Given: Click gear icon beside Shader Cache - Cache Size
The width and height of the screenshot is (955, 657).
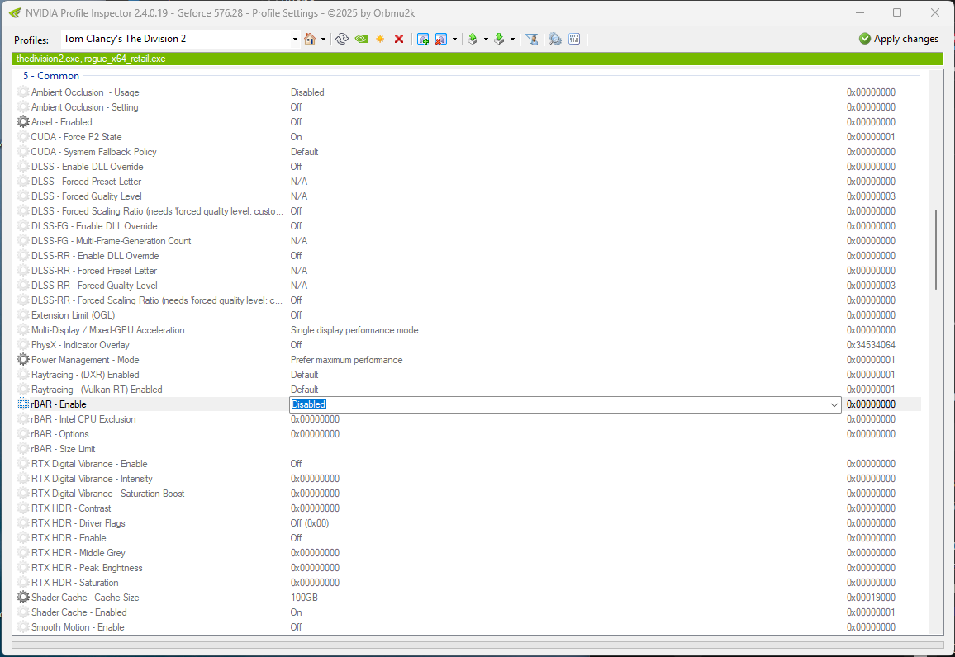Looking at the screenshot, I should tap(23, 598).
